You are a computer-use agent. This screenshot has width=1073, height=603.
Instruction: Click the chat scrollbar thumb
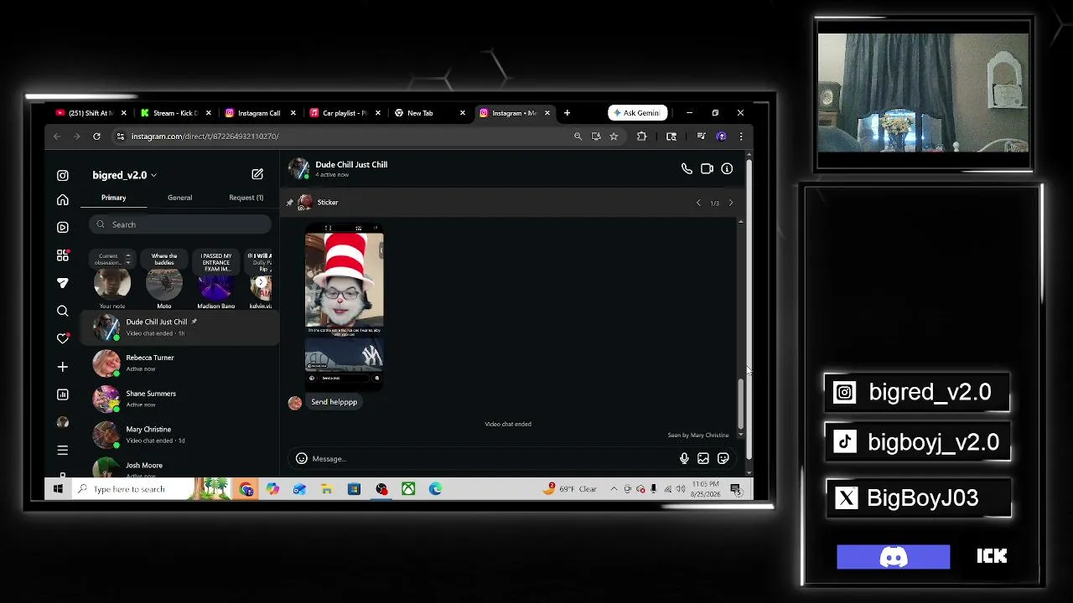pyautogui.click(x=740, y=404)
